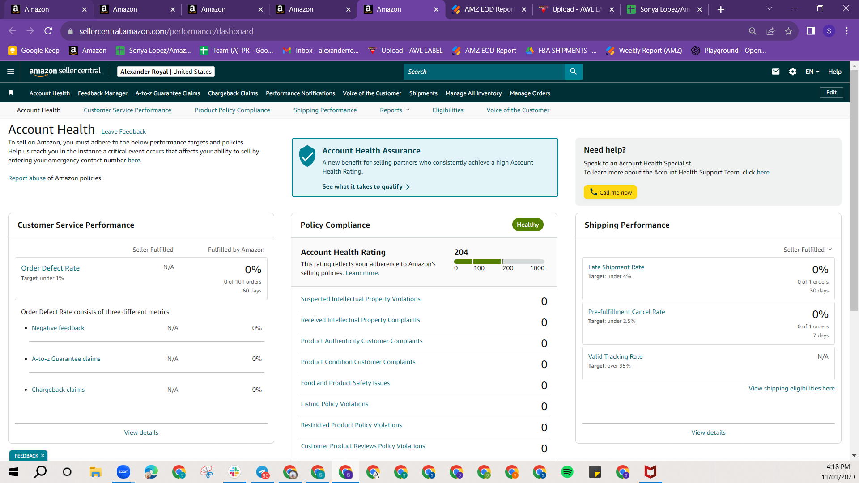Open the Google Keep bookmark
Image resolution: width=859 pixels, height=483 pixels.
pos(34,51)
